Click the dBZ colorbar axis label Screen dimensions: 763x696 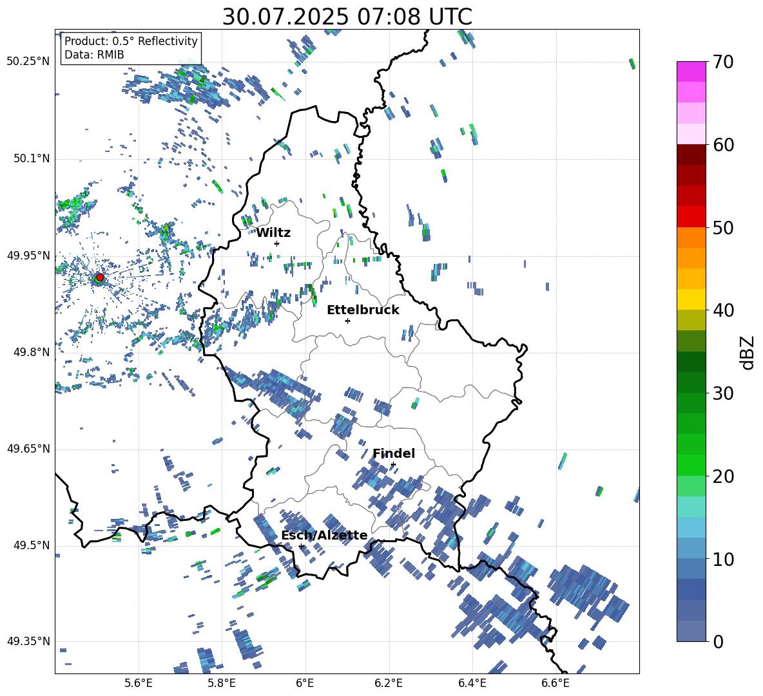pyautogui.click(x=748, y=352)
